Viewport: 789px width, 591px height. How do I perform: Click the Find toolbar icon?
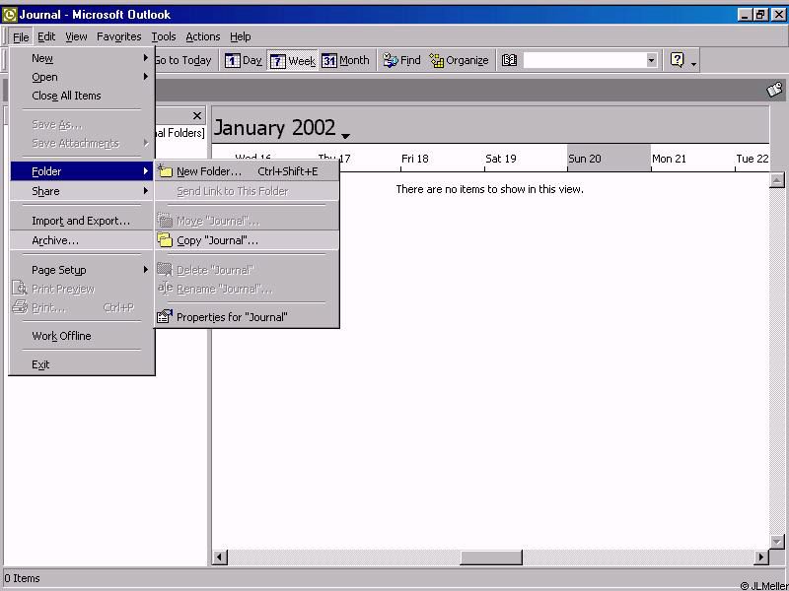pos(390,60)
